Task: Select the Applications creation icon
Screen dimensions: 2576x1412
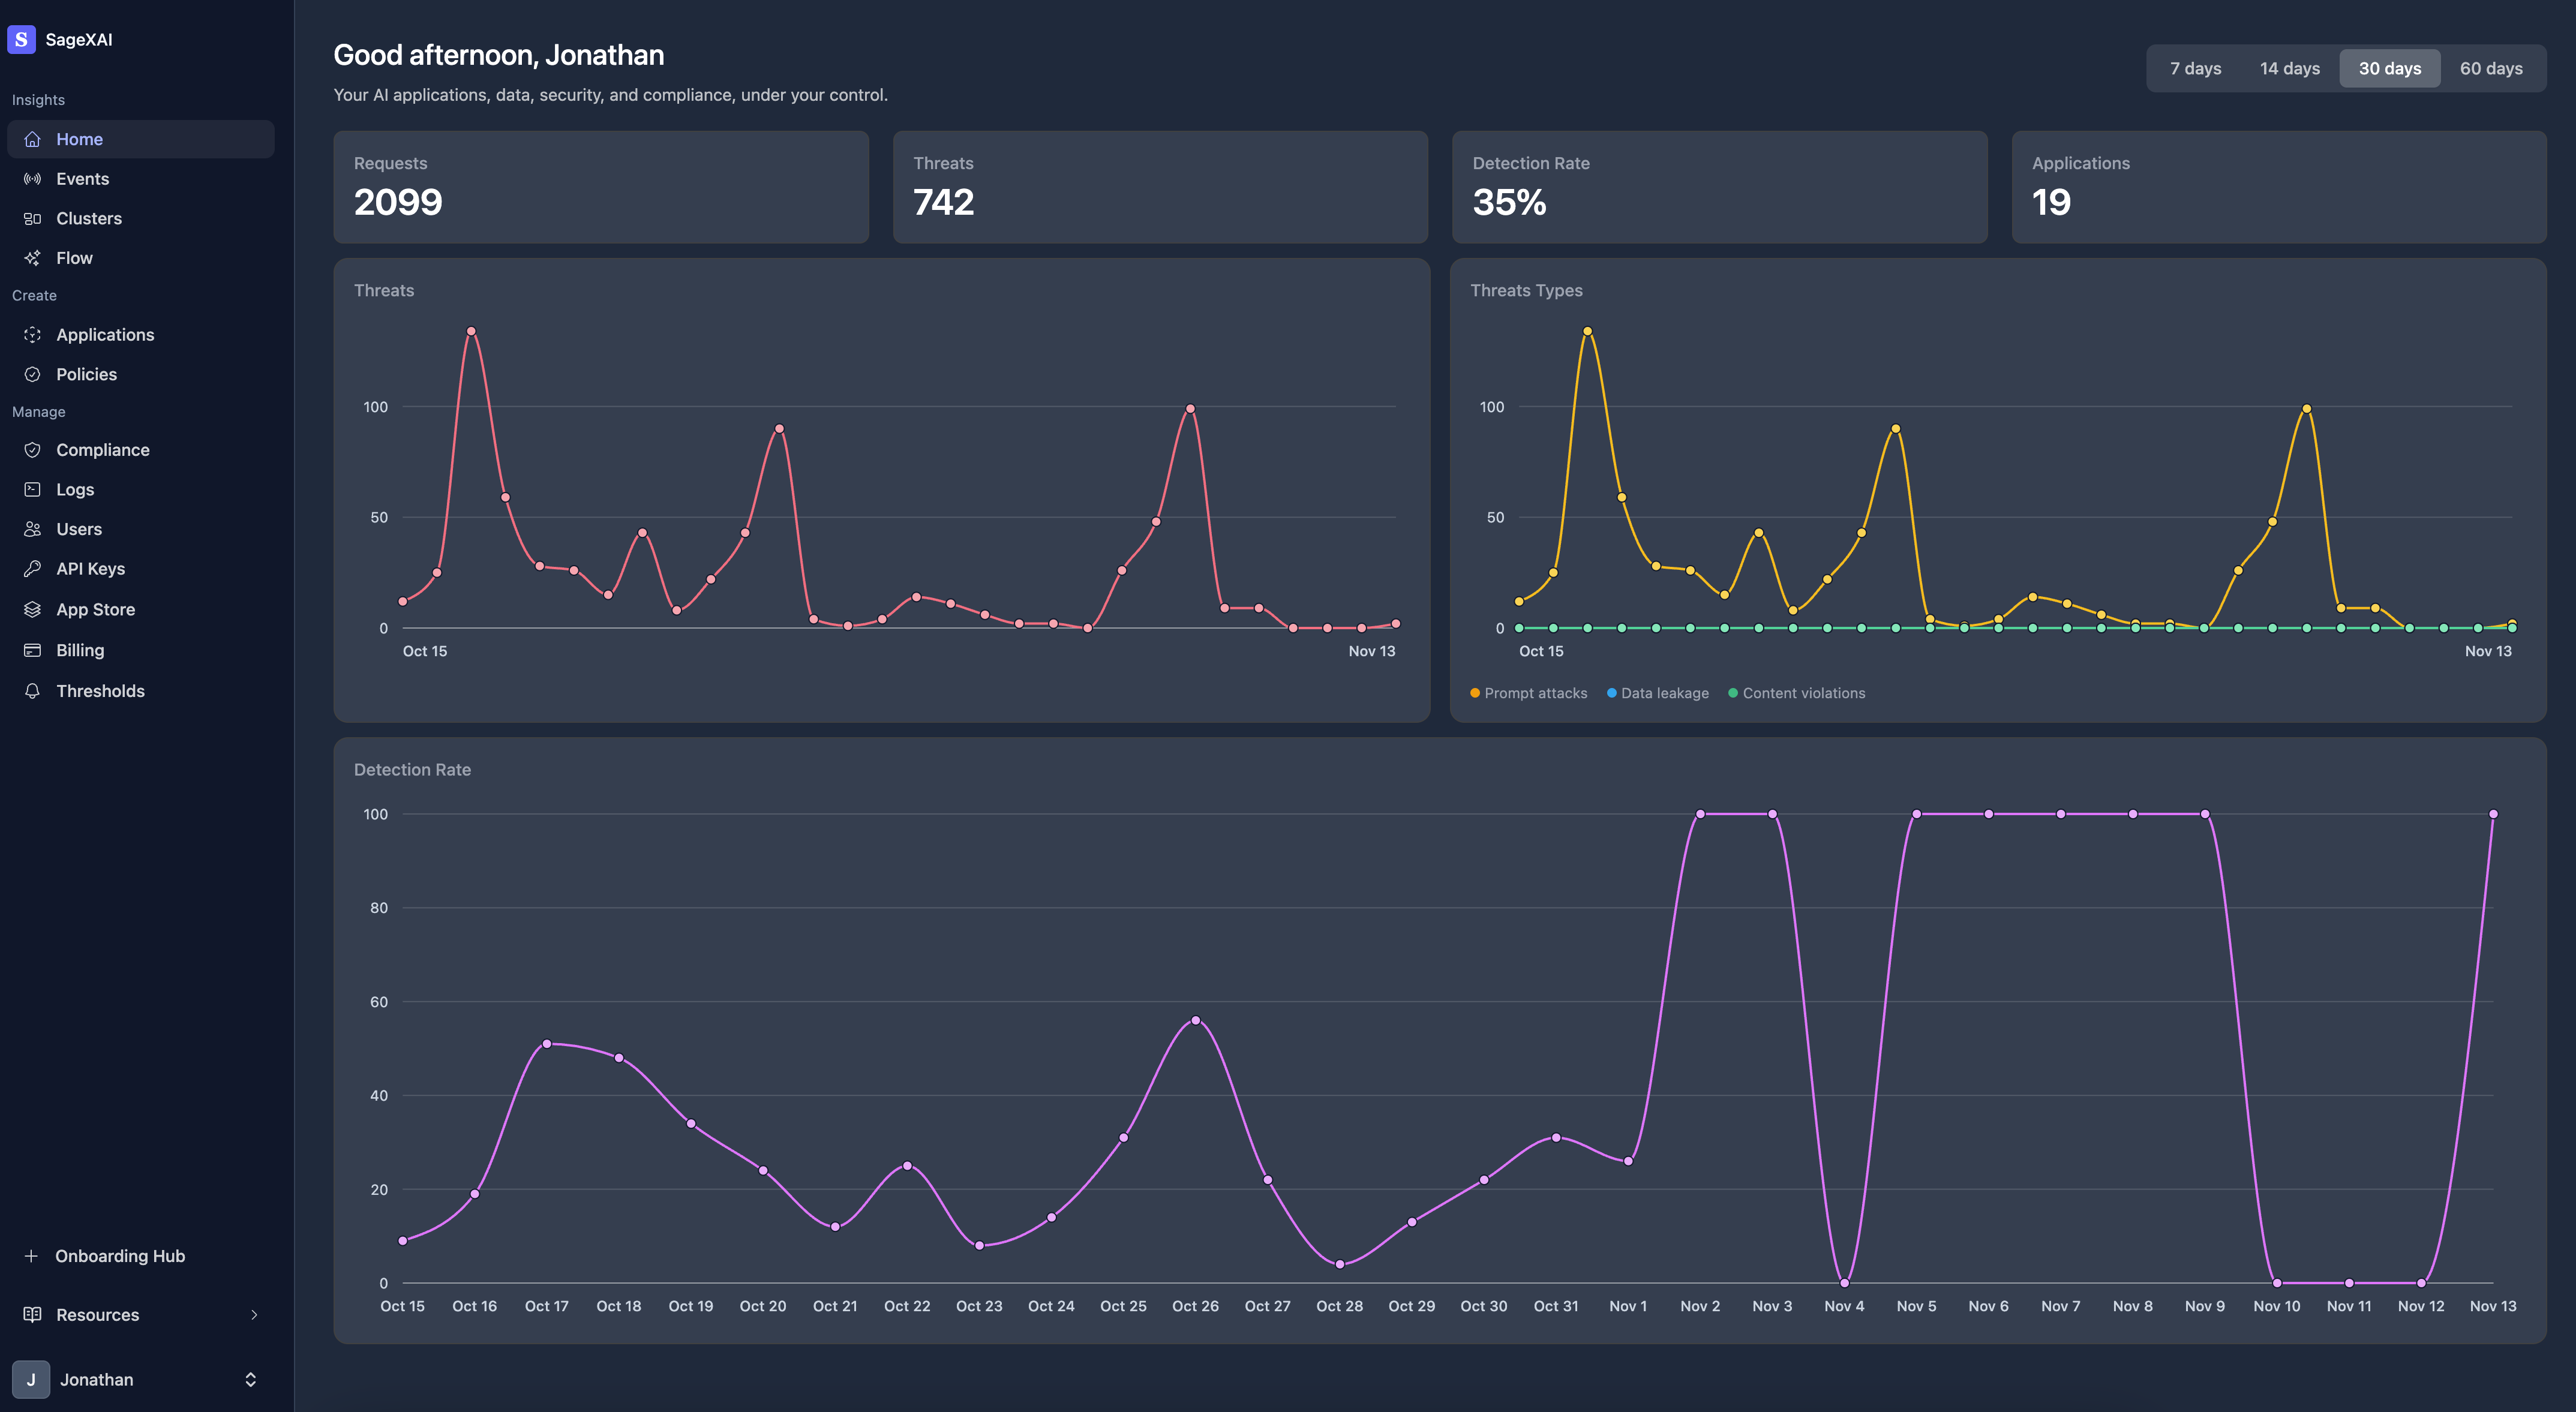Action: tap(33, 334)
